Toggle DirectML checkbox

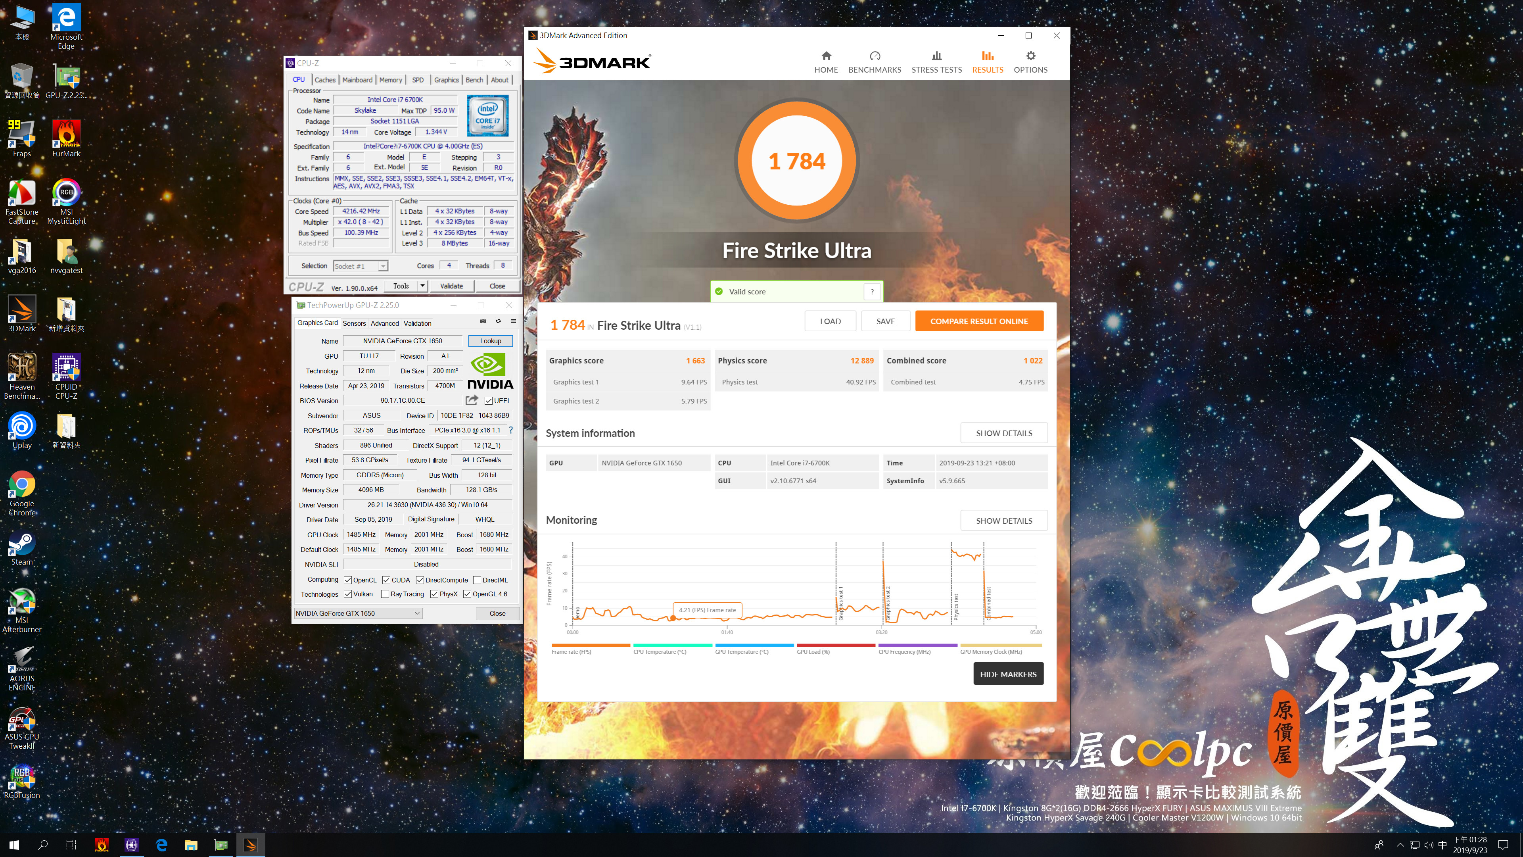click(477, 580)
